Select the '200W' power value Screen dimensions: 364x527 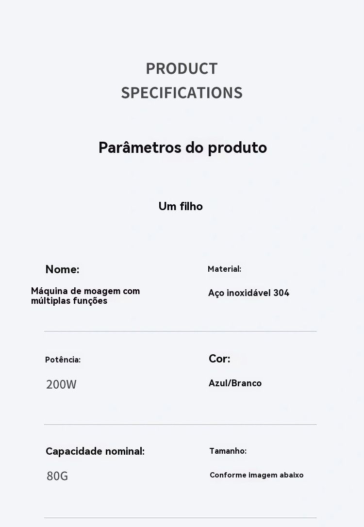pos(61,384)
